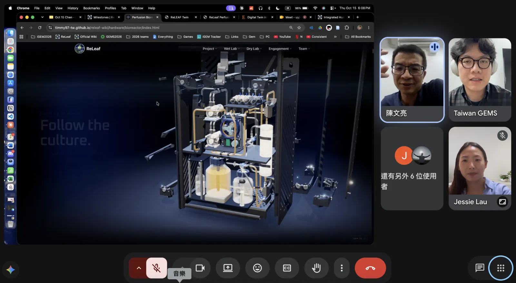Add a new Chrome tab with plus

(358, 17)
